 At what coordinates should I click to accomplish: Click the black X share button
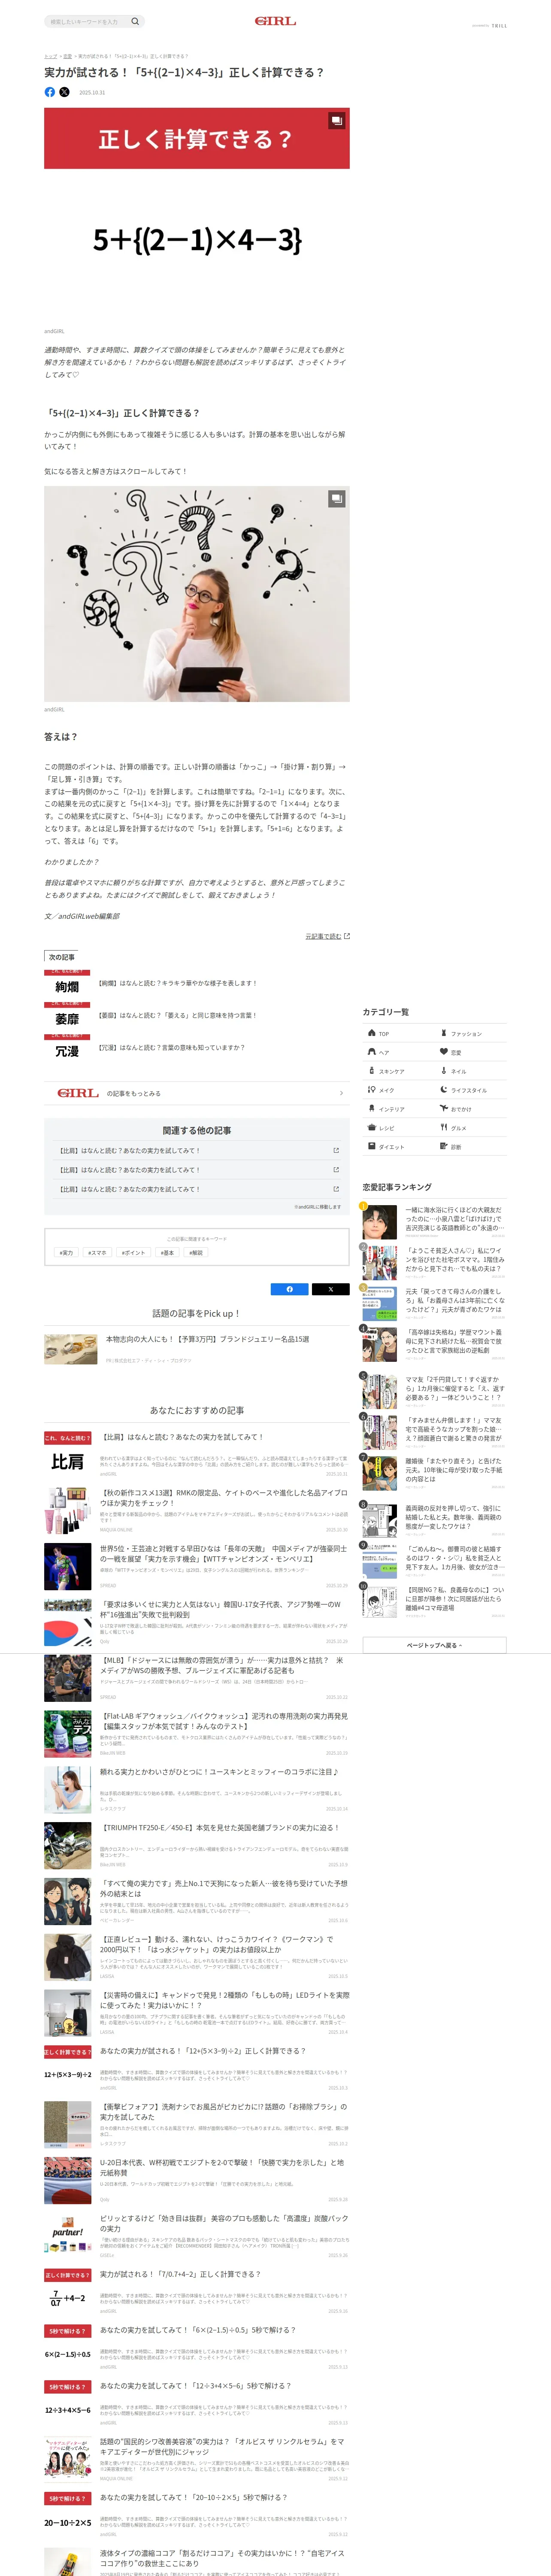(x=331, y=1289)
